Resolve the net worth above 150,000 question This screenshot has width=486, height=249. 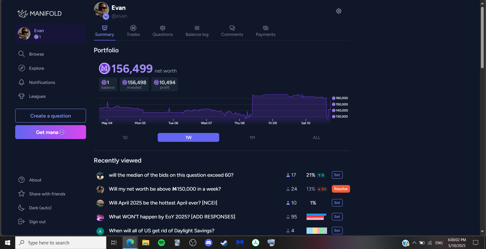(x=341, y=189)
